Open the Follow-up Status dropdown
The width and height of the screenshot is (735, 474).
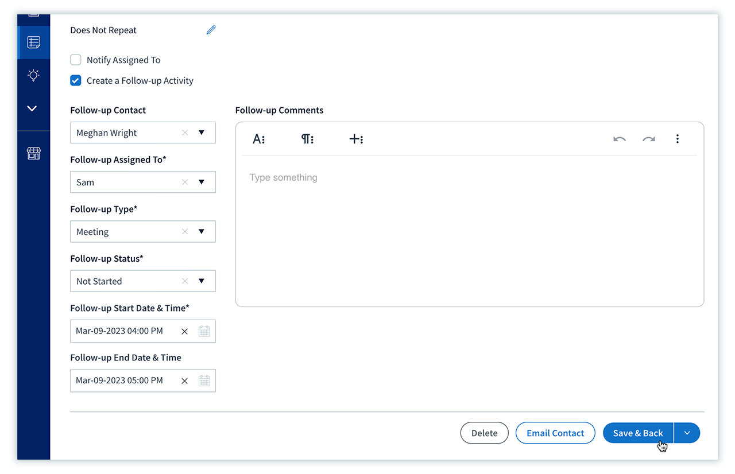tap(202, 281)
